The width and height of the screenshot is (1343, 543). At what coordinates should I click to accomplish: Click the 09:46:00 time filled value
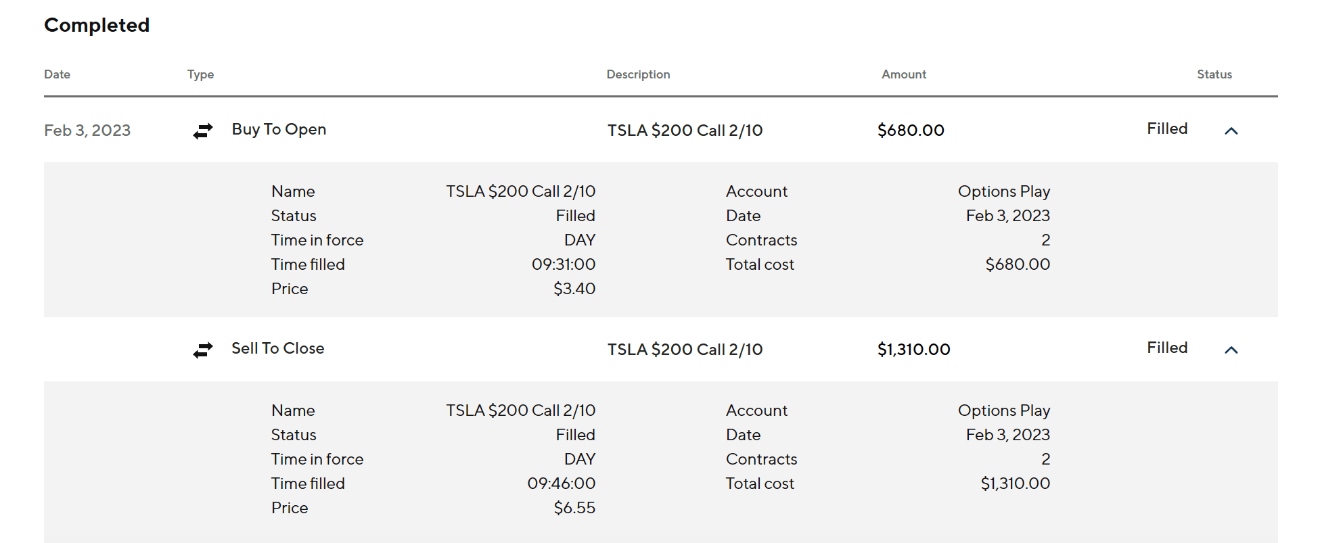click(561, 483)
